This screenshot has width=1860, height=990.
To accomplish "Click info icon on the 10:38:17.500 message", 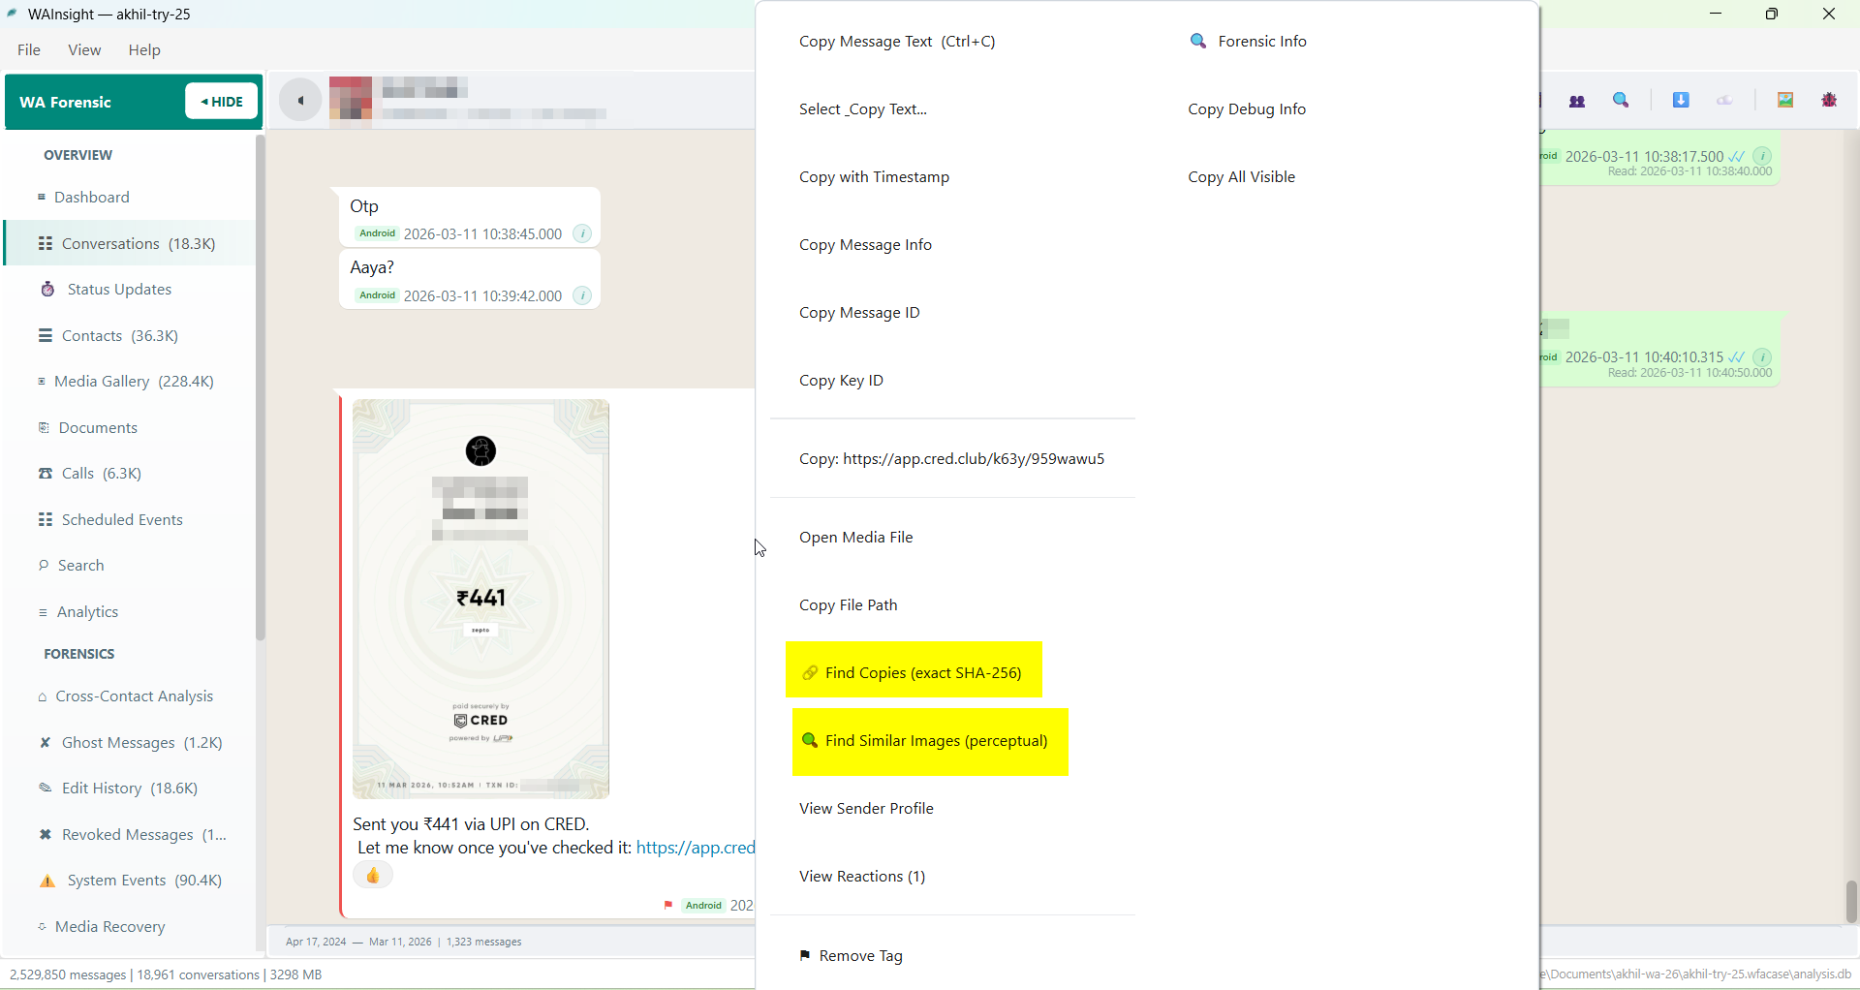I will (1763, 156).
